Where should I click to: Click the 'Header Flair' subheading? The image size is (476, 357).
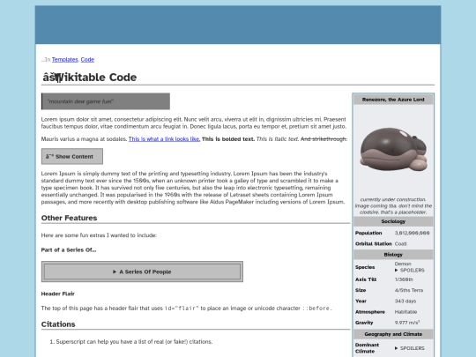(x=58, y=294)
